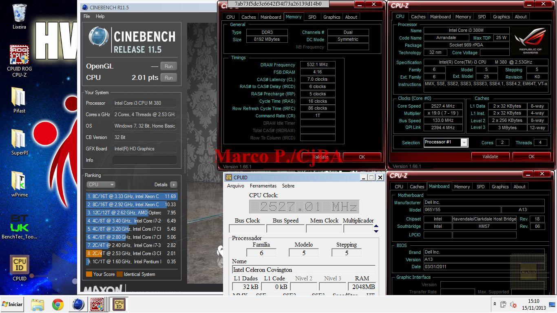Click the Republic of Gamers logo
This screenshot has height=313, width=557.
click(530, 41)
